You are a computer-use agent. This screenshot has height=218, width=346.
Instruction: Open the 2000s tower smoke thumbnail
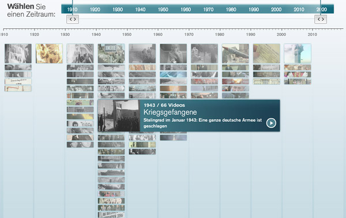tap(298, 54)
